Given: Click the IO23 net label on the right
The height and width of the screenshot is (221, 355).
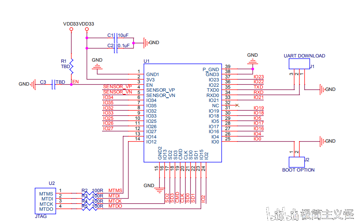Looking at the screenshot, I should [x=259, y=77].
